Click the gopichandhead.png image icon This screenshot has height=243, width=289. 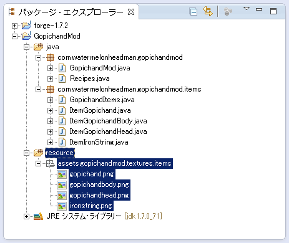[x=62, y=196]
